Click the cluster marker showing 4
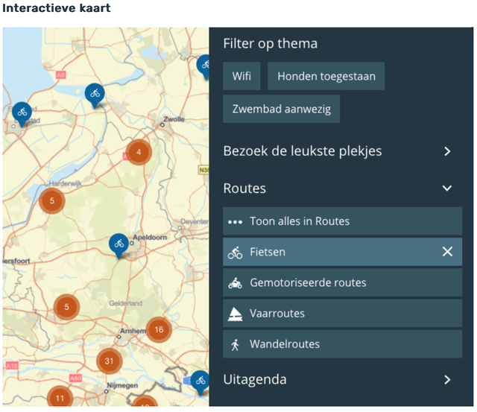Image resolution: width=477 pixels, height=412 pixels. 138,153
